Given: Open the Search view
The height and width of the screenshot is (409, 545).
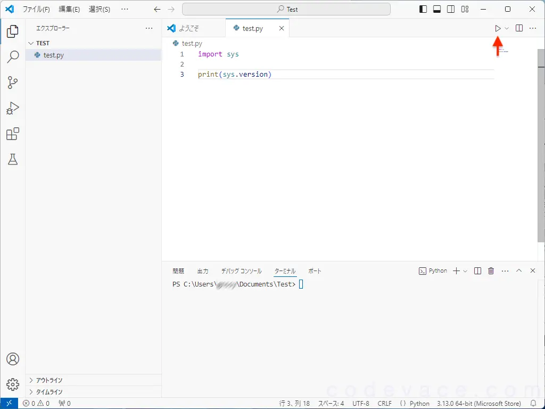Looking at the screenshot, I should point(12,56).
